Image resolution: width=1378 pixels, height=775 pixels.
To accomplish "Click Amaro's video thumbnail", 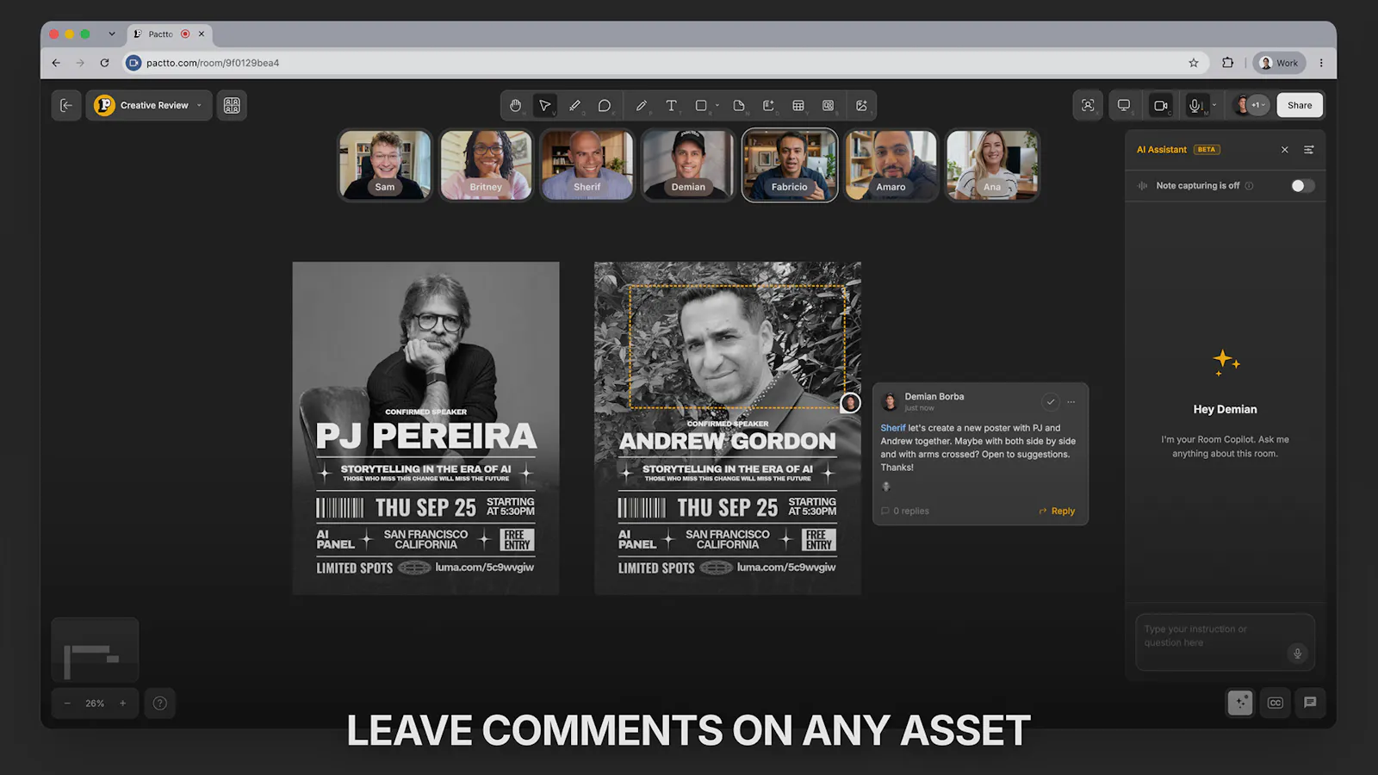I will [891, 165].
